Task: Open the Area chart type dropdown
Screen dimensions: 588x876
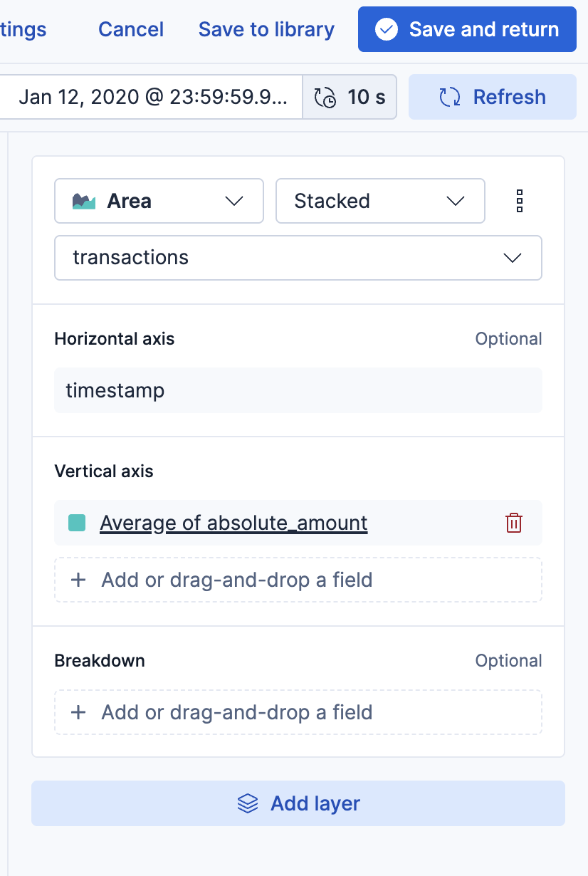Action: point(159,202)
